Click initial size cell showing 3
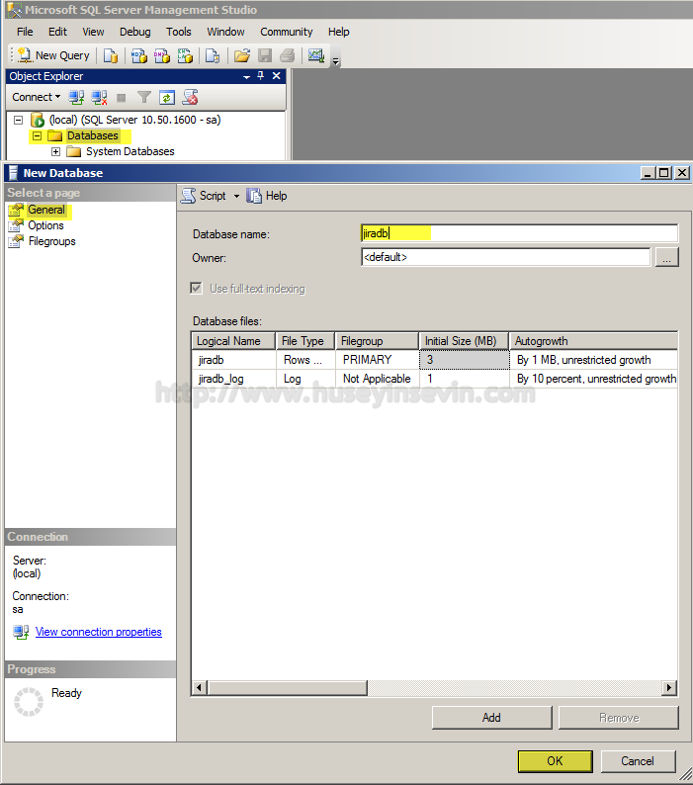Viewport: 693px width, 785px height. tap(465, 360)
